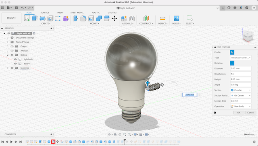Select the Press Pull tool
Screen dimensions: 258x146
tap(75, 18)
